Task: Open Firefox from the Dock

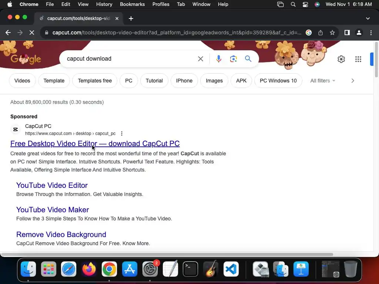Action: (89, 269)
